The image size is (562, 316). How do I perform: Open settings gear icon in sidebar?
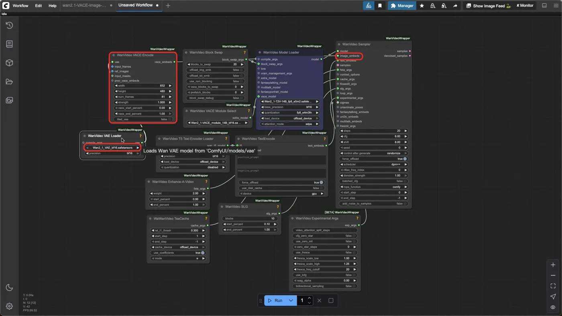9,306
